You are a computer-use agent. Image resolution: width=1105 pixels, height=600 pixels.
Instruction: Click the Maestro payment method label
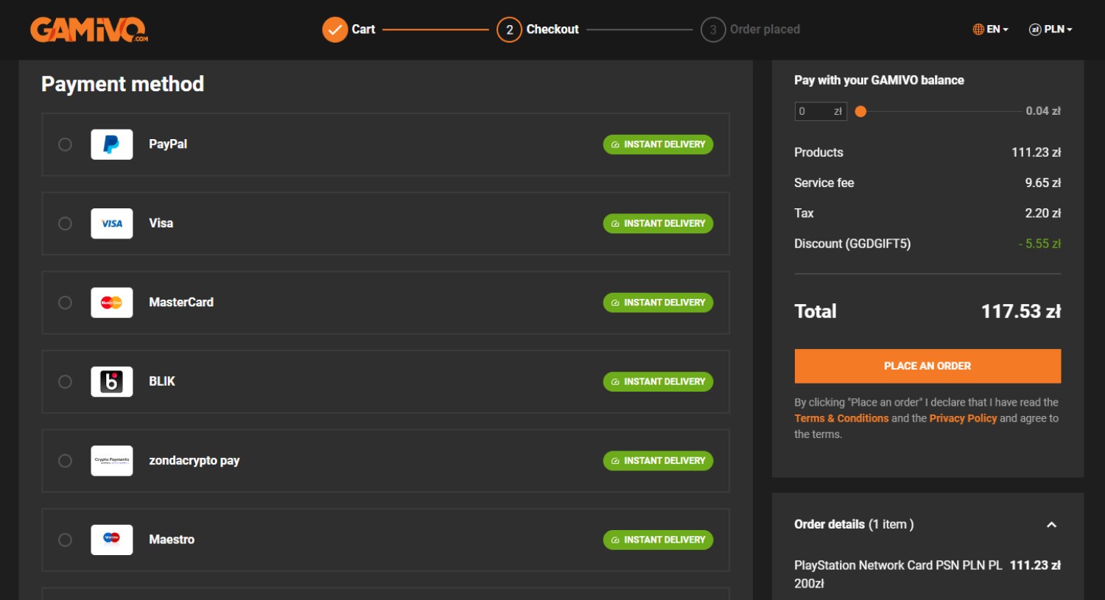coord(172,540)
